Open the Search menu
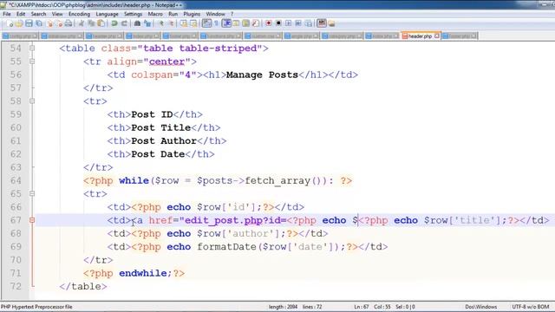555x312 pixels. [x=38, y=14]
